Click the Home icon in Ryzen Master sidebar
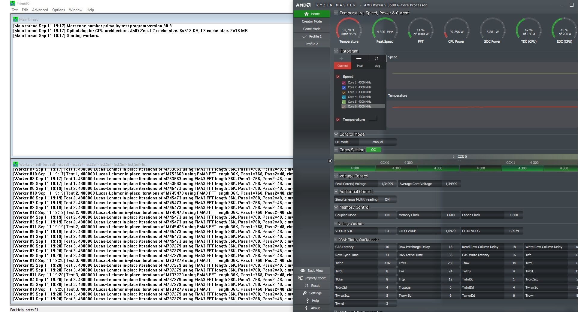 click(306, 14)
